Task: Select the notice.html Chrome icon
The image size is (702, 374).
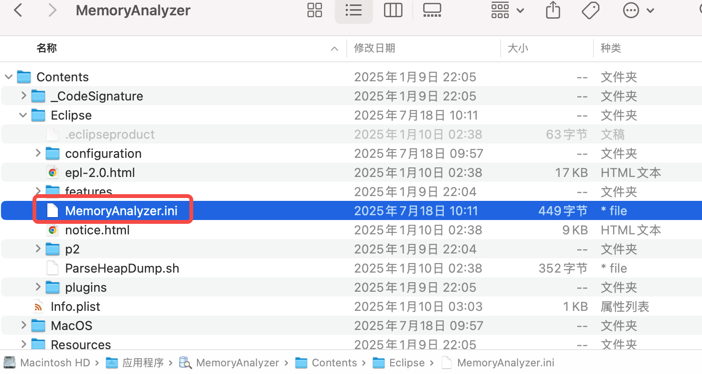Action: pyautogui.click(x=53, y=230)
